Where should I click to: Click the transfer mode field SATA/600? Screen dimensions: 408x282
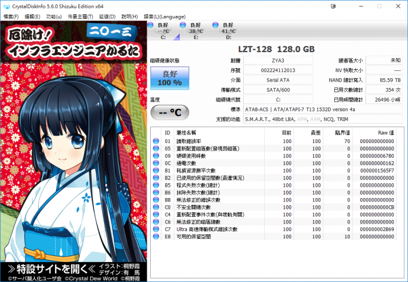pos(278,90)
